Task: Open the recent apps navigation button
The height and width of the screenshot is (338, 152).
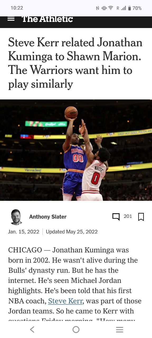Action: (120, 330)
